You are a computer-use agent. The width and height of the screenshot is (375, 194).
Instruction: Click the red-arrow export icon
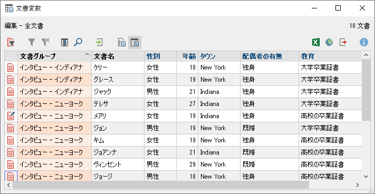(x=343, y=43)
